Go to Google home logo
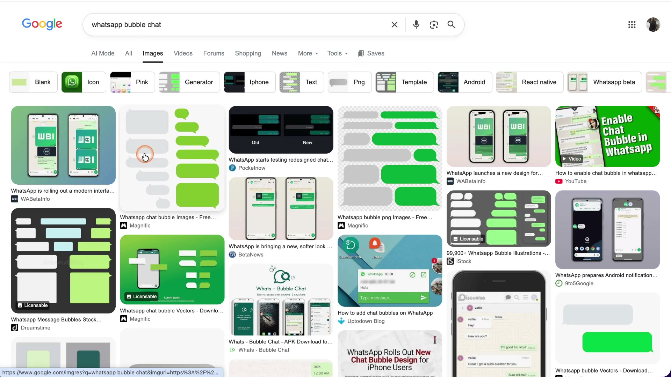Image resolution: width=671 pixels, height=377 pixels. [x=42, y=24]
